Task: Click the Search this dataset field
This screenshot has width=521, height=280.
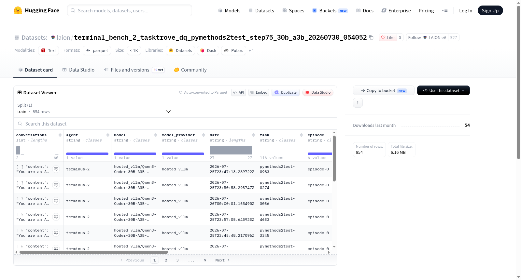Action: pyautogui.click(x=175, y=124)
